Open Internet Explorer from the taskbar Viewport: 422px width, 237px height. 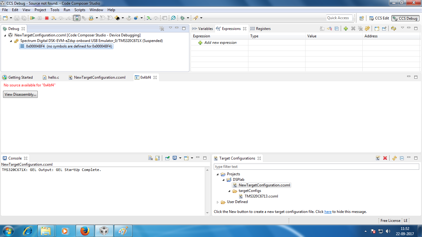(x=28, y=231)
